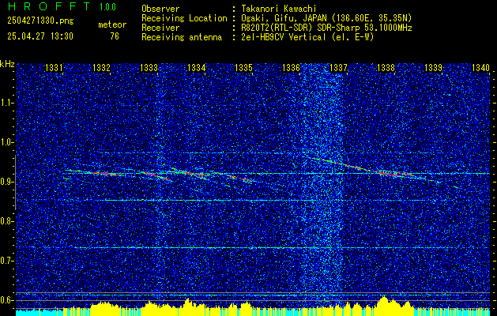Click the Receiving antenna label
This screenshot has height=316, width=497.
(x=182, y=37)
